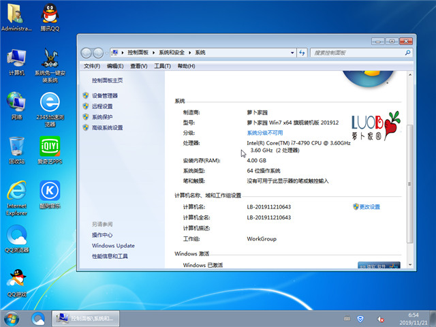Viewport: 436px width, 327px height.
Task: Show the taskbar clock and date
Action: 414,319
